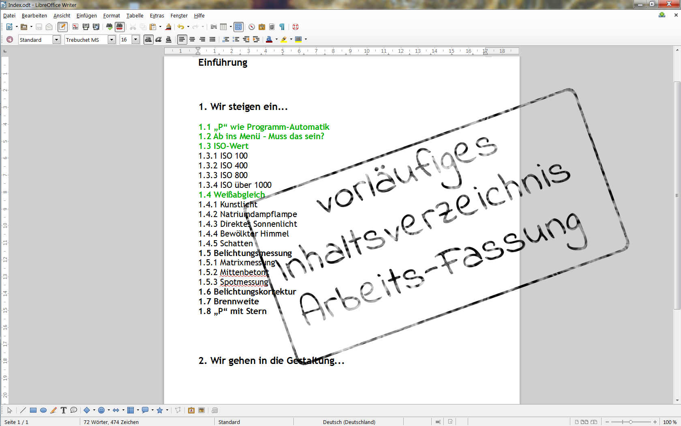Insert a hyperlink
Image resolution: width=681 pixels, height=426 pixels.
(214, 27)
